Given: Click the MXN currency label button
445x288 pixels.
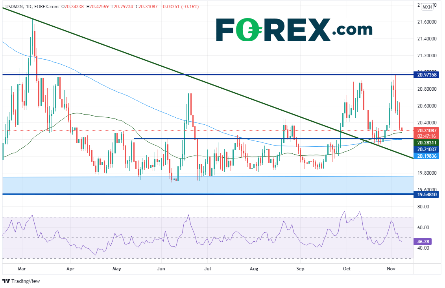Looking at the screenshot, I should [x=427, y=7].
